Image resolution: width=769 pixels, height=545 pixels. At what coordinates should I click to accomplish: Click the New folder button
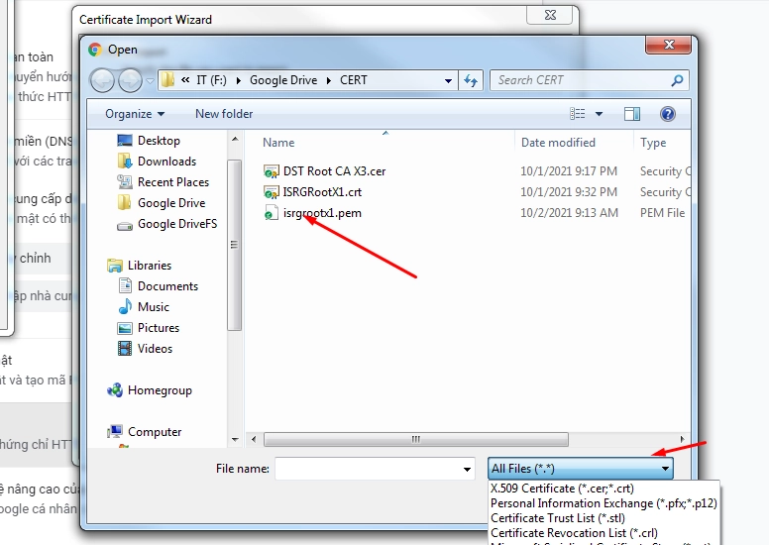click(224, 114)
